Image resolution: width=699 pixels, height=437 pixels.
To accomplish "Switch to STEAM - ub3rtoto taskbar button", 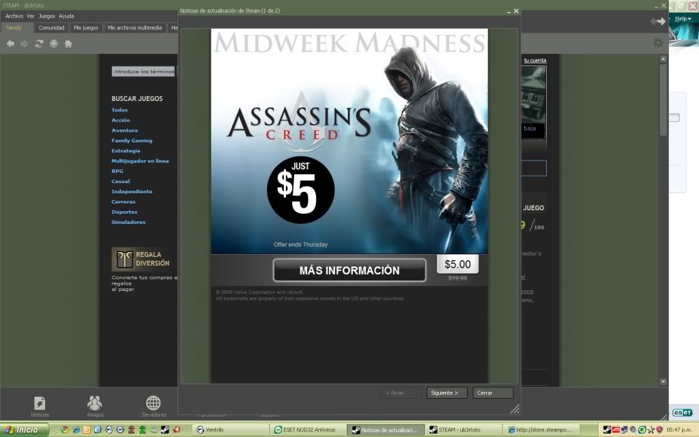I will click(463, 430).
